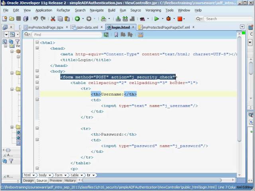Open the Help menu

point(198,10)
